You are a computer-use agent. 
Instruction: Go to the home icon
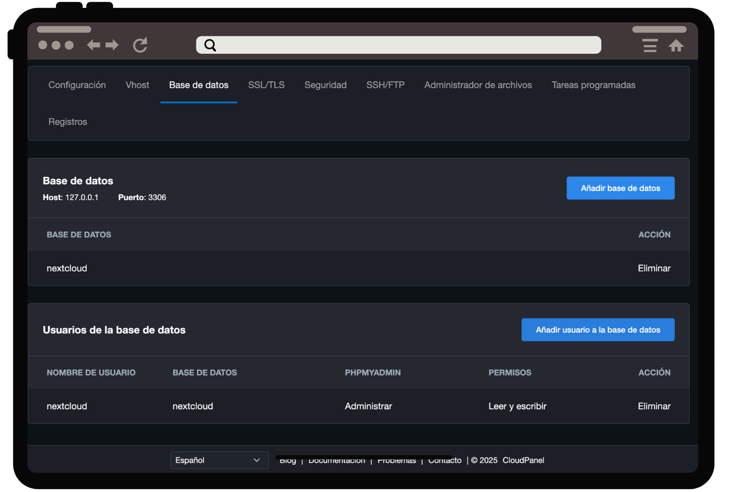point(676,46)
